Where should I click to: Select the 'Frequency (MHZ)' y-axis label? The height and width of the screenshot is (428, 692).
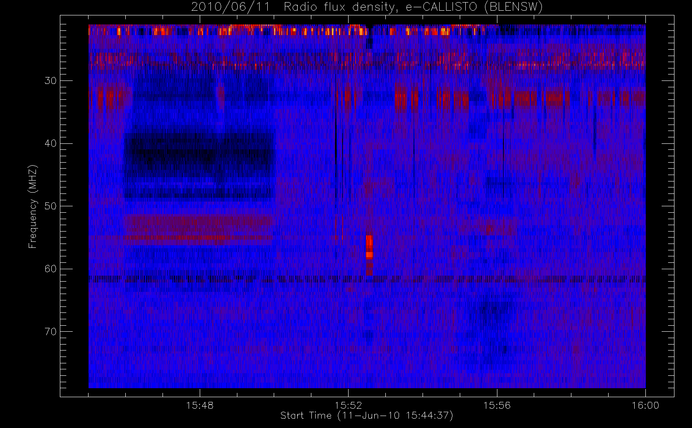pos(33,206)
